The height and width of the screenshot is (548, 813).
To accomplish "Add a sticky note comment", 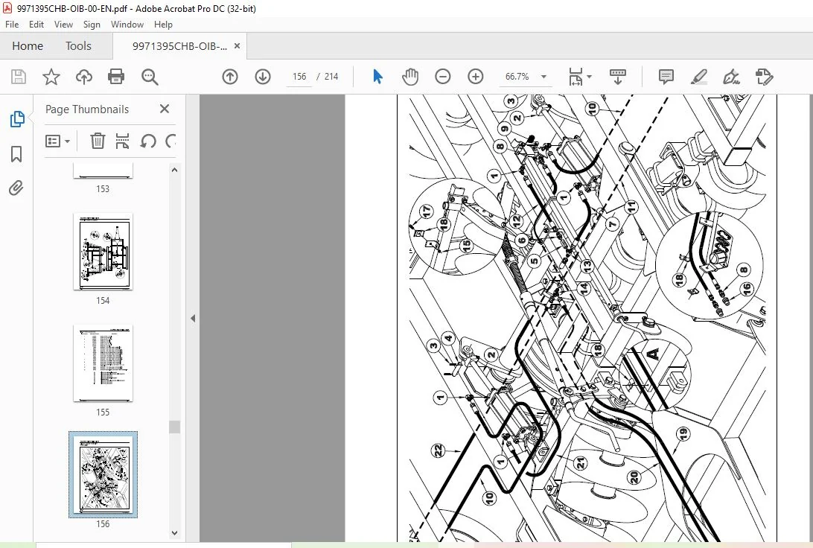I will click(x=666, y=77).
